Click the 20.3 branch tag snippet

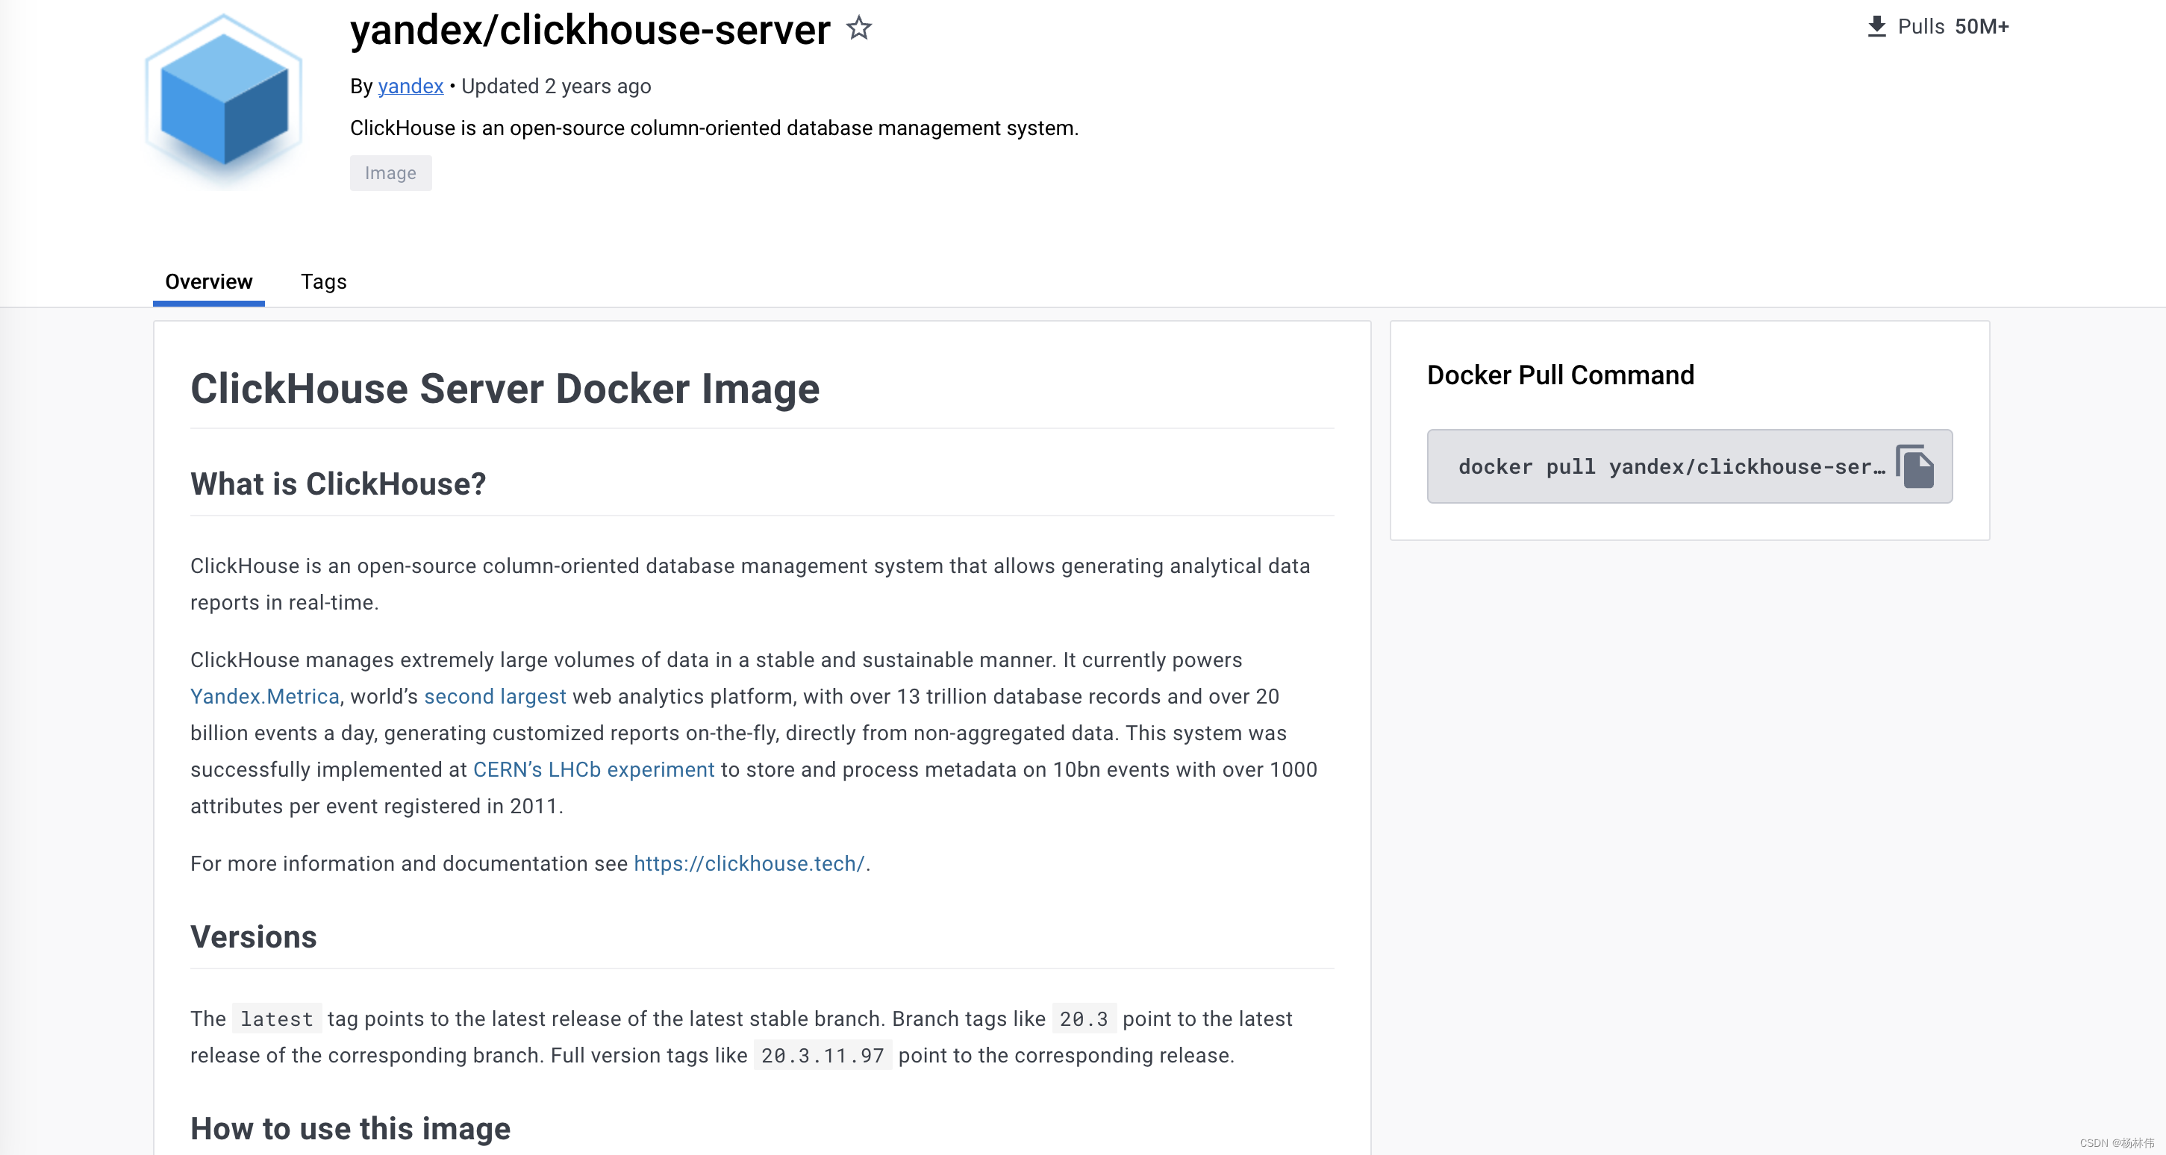(x=1083, y=1018)
